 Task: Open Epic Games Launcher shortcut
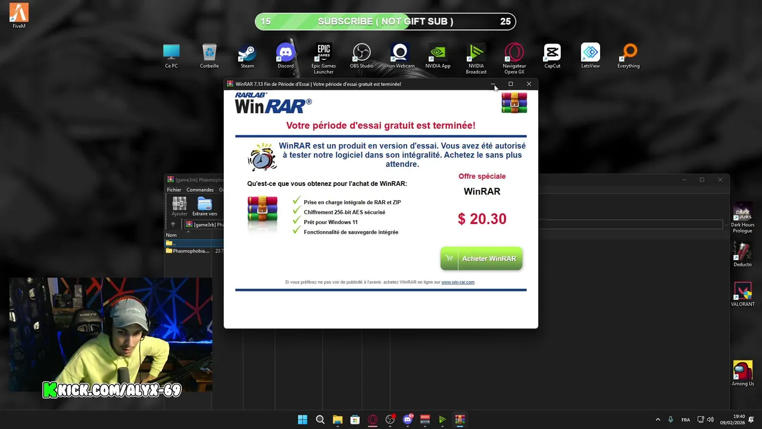click(324, 58)
